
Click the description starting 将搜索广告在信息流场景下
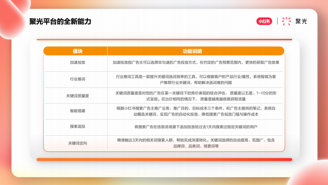tap(196, 127)
